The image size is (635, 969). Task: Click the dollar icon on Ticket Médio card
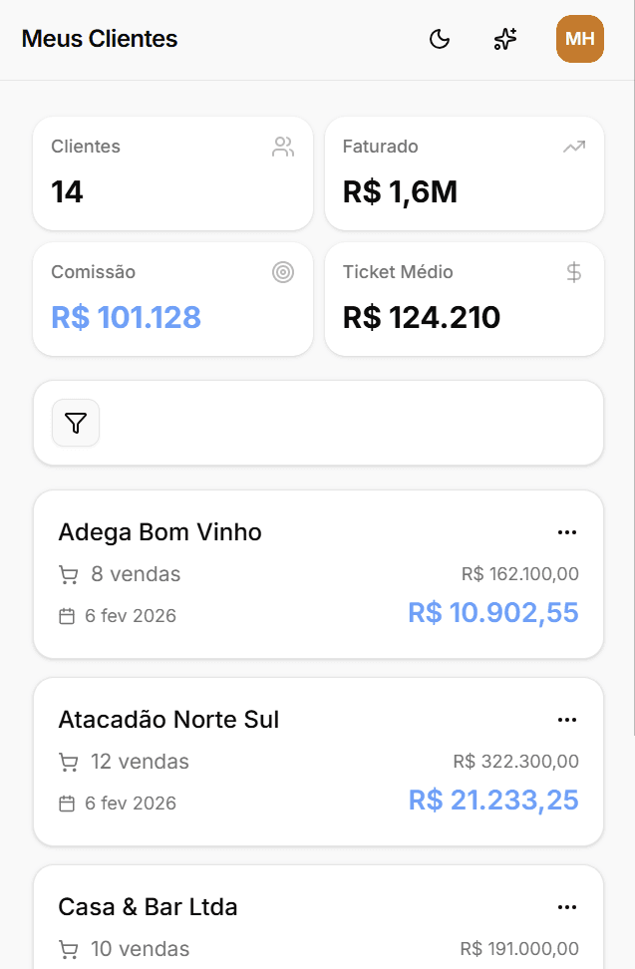point(573,272)
